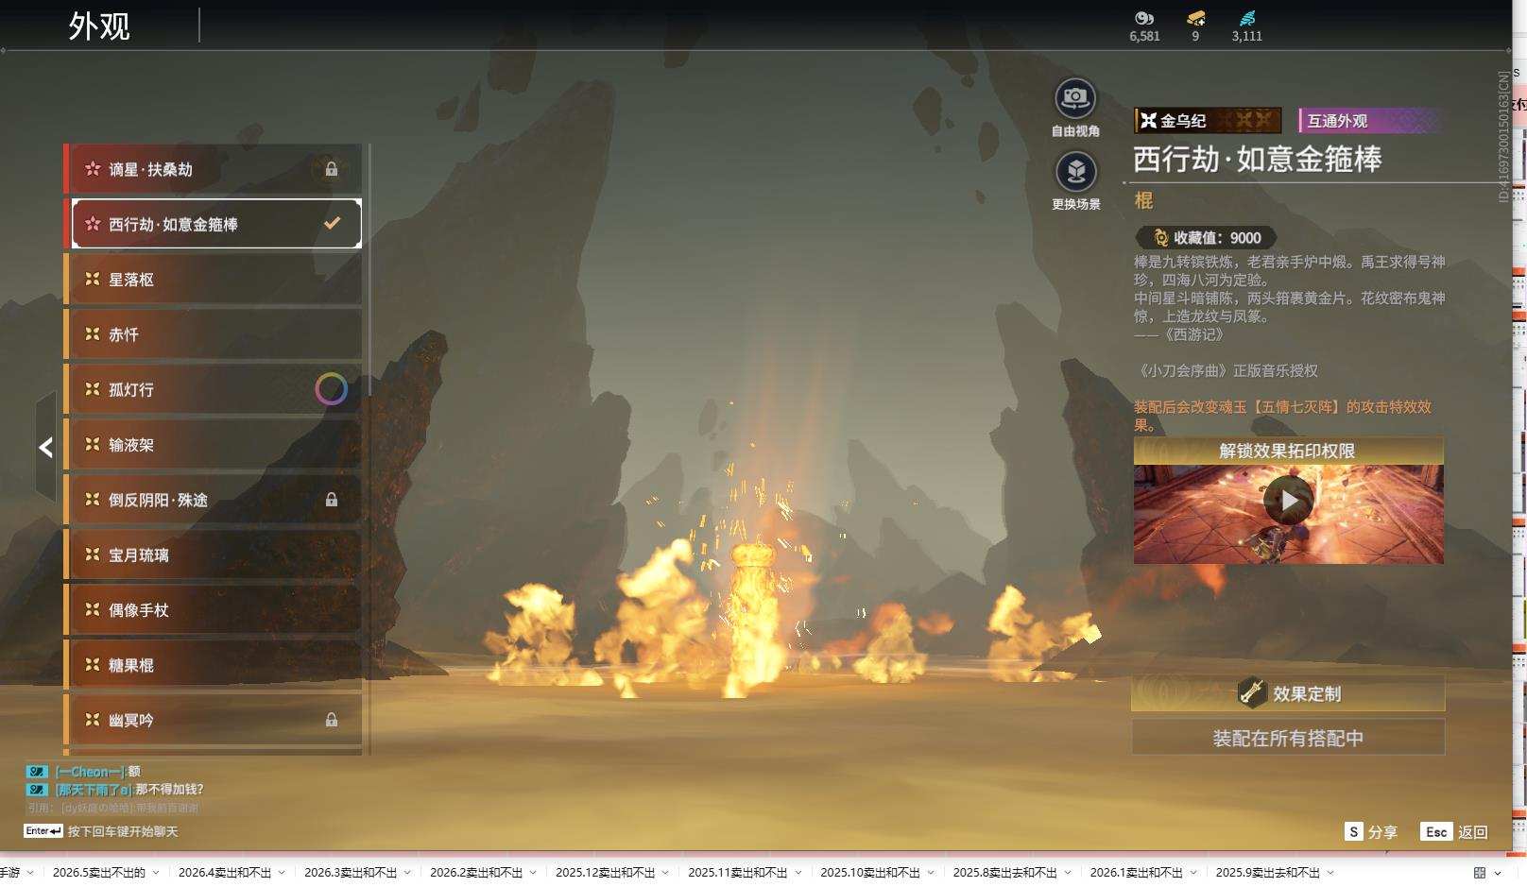
Task: Click the pinwheel icon beside 星落枢
Action: click(x=93, y=280)
